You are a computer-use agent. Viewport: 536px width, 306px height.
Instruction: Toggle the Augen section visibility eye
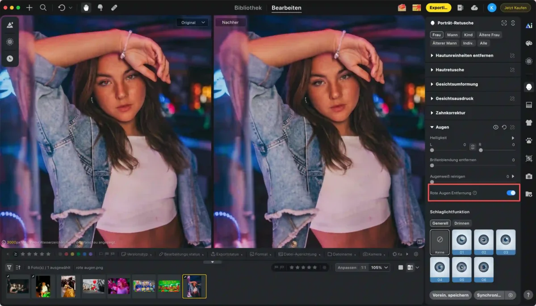[495, 127]
